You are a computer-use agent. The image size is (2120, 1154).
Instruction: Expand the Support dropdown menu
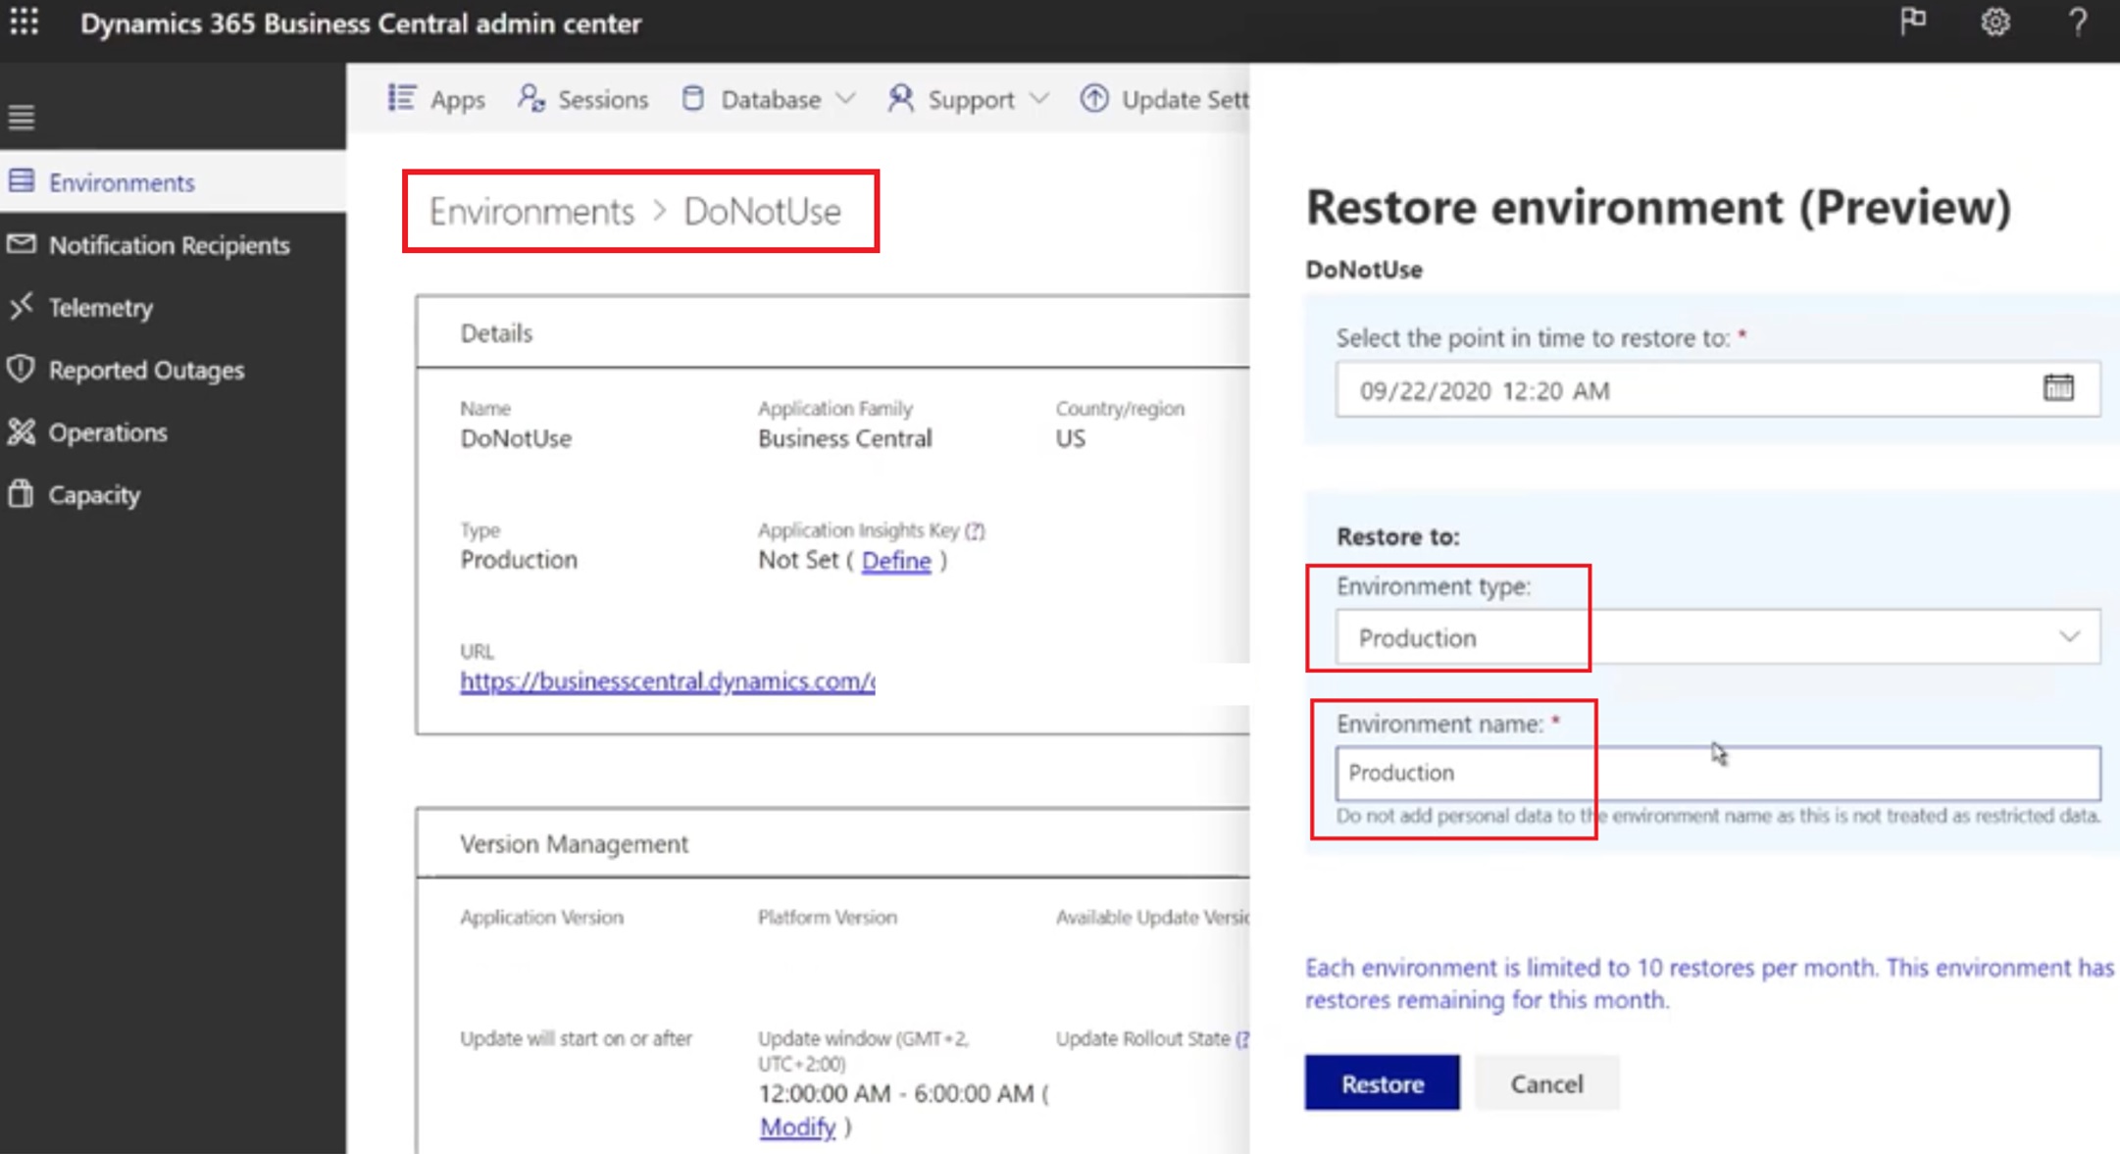pos(969,99)
